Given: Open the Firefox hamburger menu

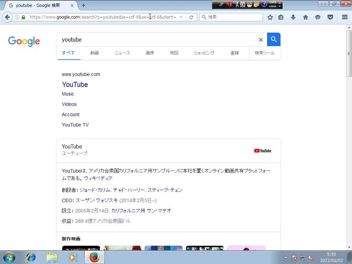Looking at the screenshot, I should [345, 17].
